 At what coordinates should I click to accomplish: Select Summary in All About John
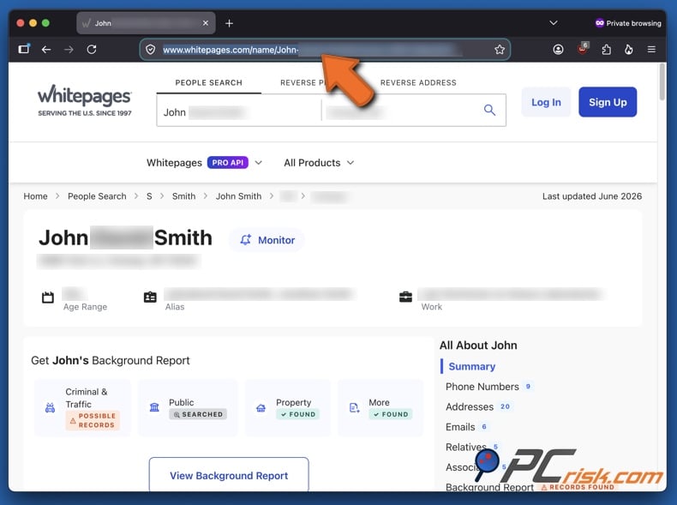[472, 366]
